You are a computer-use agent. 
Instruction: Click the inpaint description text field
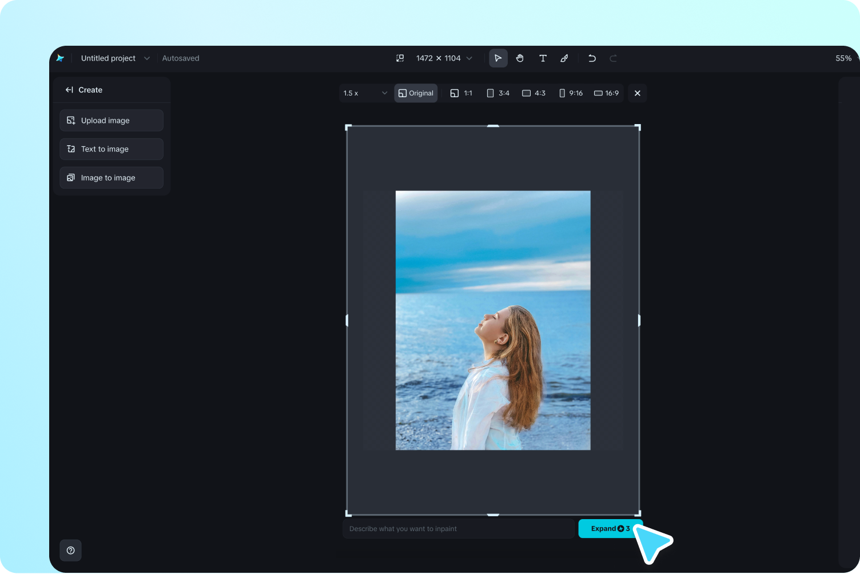[458, 529]
